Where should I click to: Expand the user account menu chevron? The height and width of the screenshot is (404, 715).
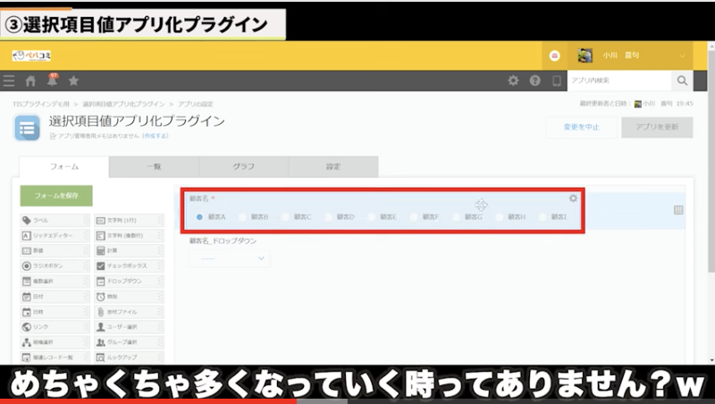683,55
